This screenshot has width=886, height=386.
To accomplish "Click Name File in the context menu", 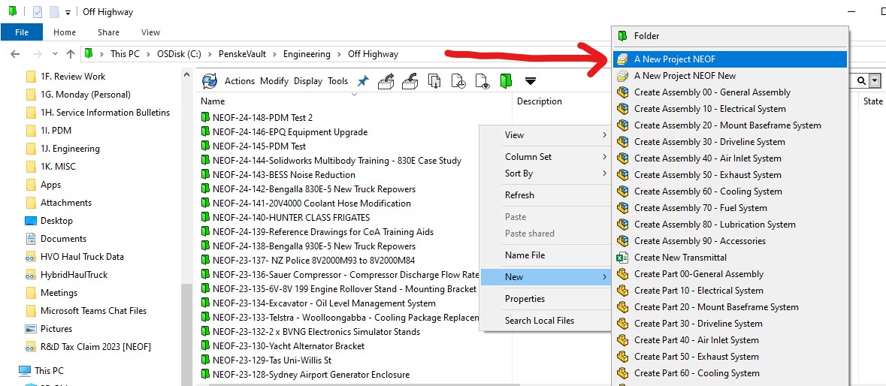I will click(x=546, y=255).
